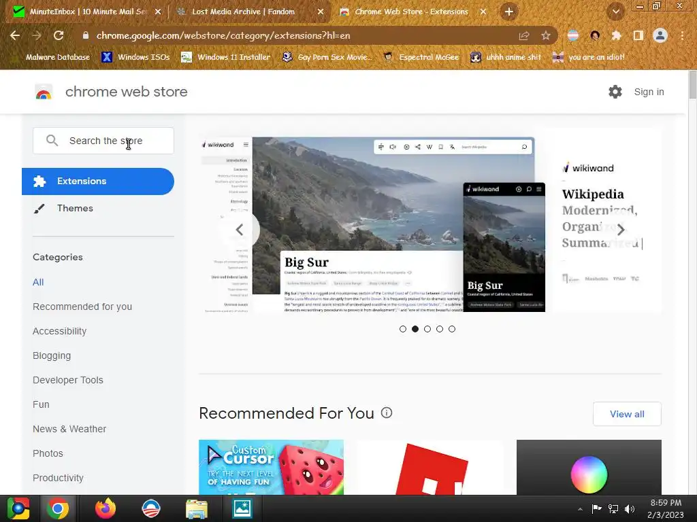Open the Custom Cursor extension card
This screenshot has height=522, width=697.
pyautogui.click(x=271, y=468)
